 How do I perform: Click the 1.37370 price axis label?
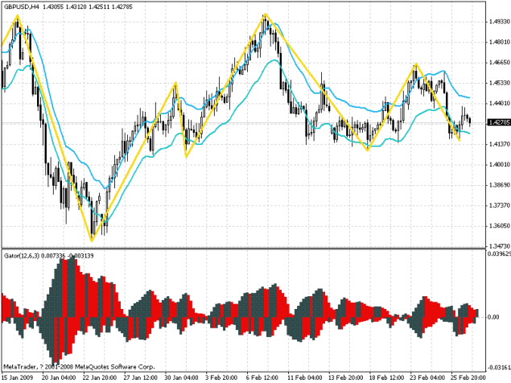pyautogui.click(x=499, y=205)
